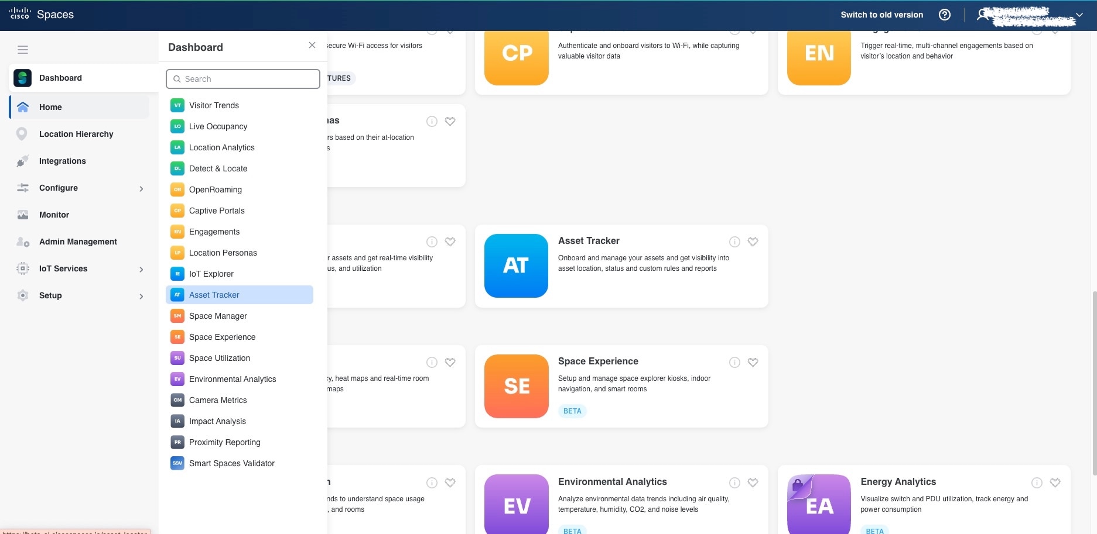The width and height of the screenshot is (1097, 534).
Task: Show info for Environmental Analytics card
Action: (x=734, y=483)
